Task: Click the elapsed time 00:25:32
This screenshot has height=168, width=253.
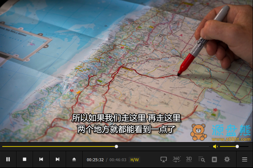Action: [x=95, y=160]
